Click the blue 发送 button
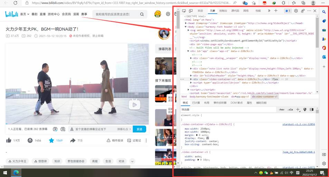329x177 pixels. click(x=140, y=129)
